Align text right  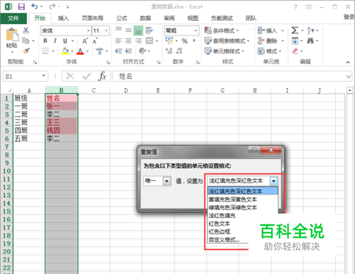[x=138, y=41]
